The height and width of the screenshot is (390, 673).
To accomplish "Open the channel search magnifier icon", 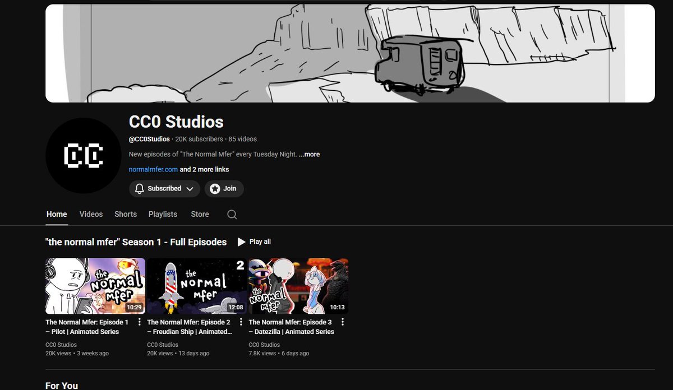I will [x=232, y=215].
